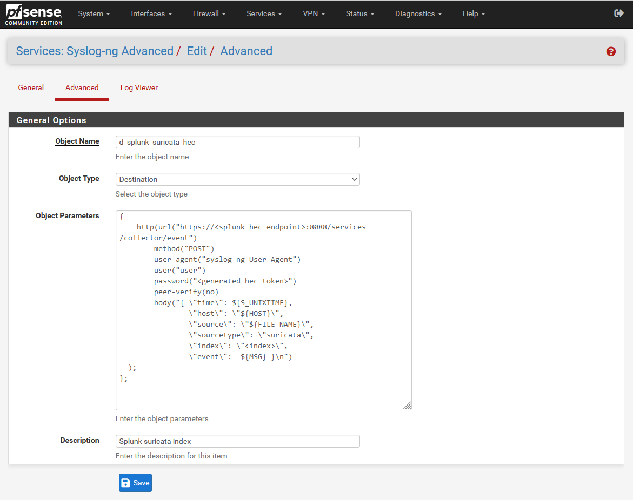
Task: Click the Save button
Action: (135, 483)
